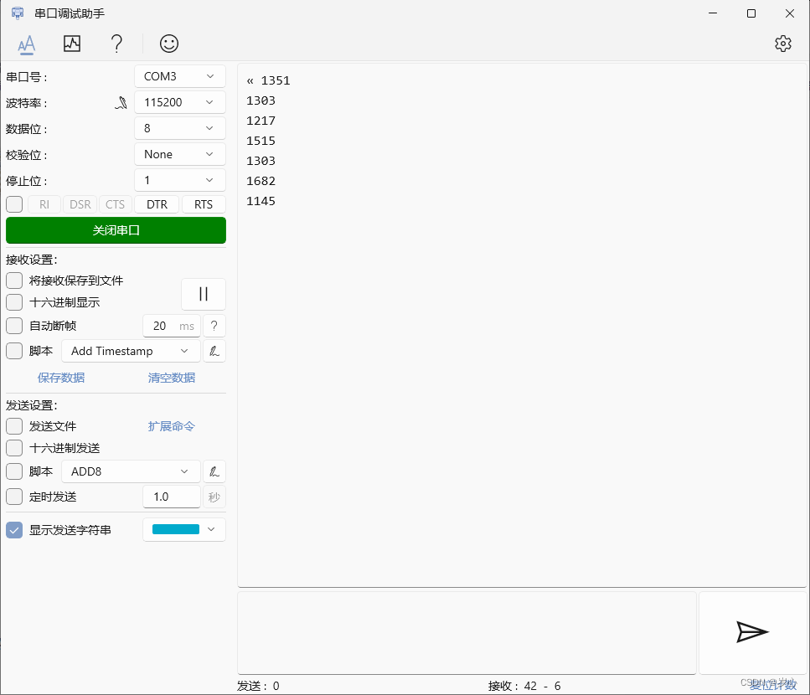Open the stop bits 1 dropdown

pyautogui.click(x=180, y=180)
